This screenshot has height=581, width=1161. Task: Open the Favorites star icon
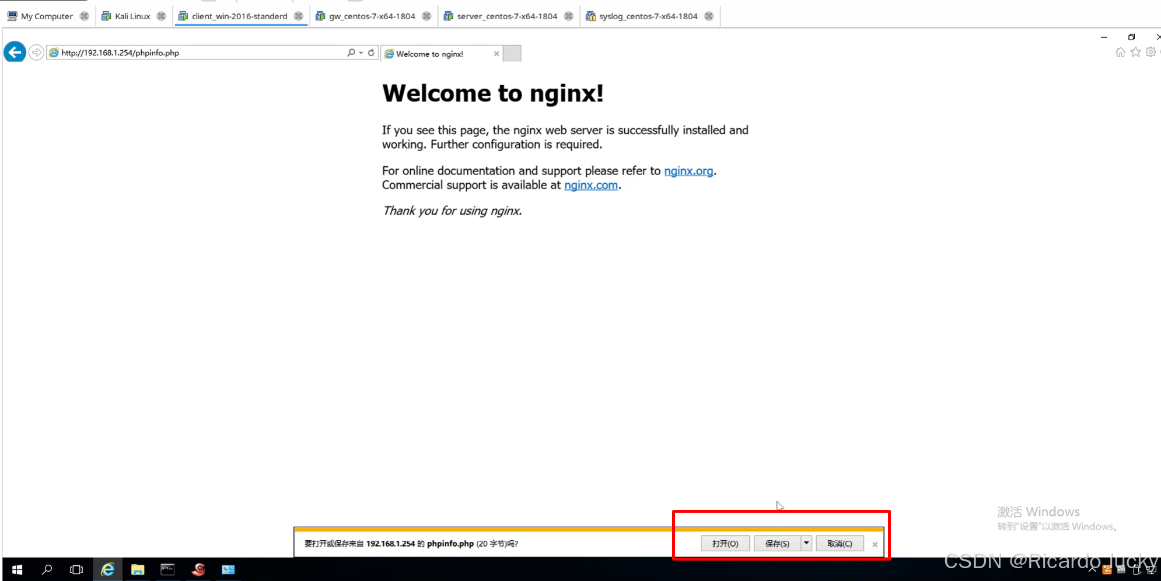(x=1135, y=52)
